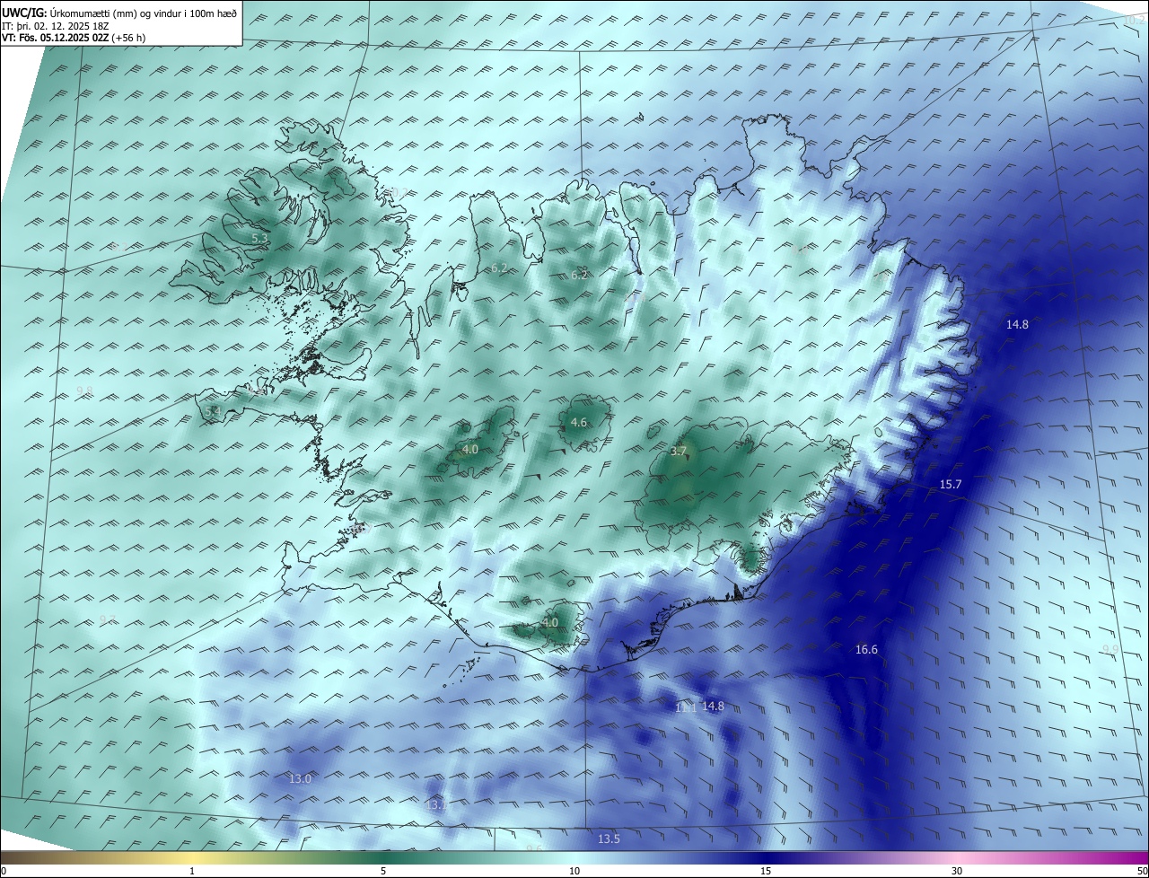Click the 15 label on the color scale
Viewport: 1149px width, 878px height.
coord(766,872)
